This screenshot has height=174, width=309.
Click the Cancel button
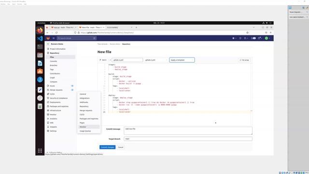[x=120, y=147]
